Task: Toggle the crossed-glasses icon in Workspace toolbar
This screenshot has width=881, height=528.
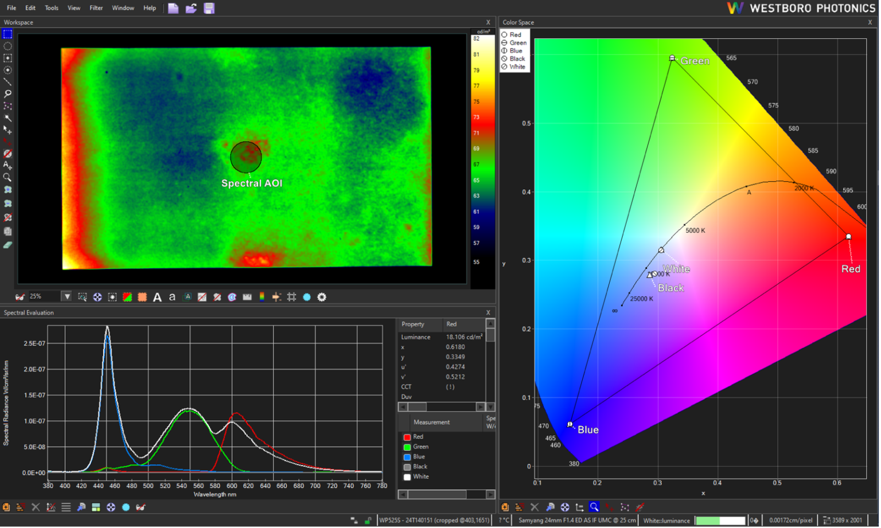Action: coord(20,298)
